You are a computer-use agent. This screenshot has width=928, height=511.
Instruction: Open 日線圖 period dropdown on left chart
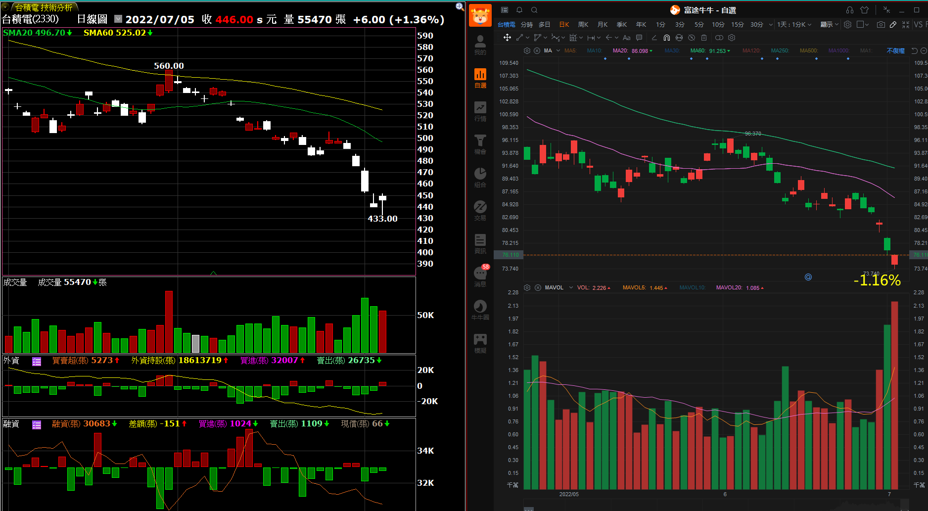pos(118,19)
